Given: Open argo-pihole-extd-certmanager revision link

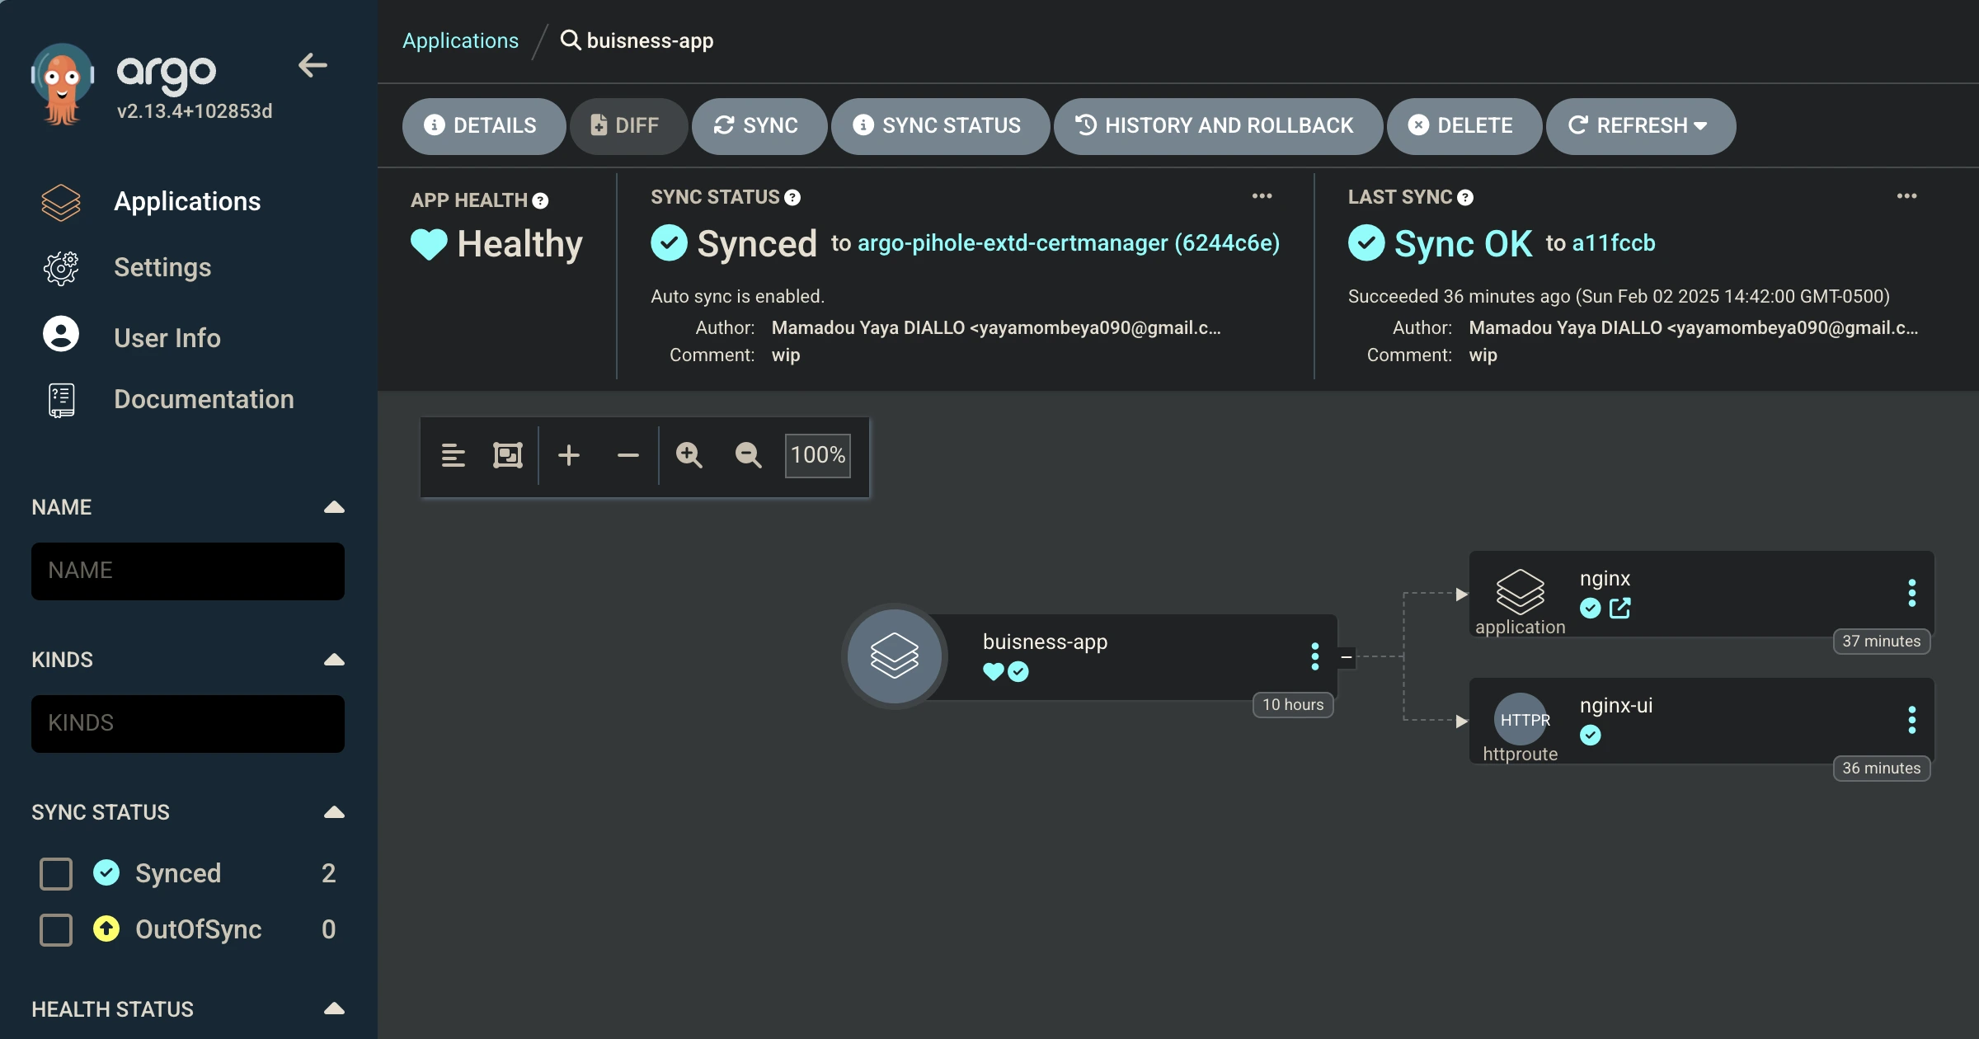Looking at the screenshot, I should coord(1068,243).
